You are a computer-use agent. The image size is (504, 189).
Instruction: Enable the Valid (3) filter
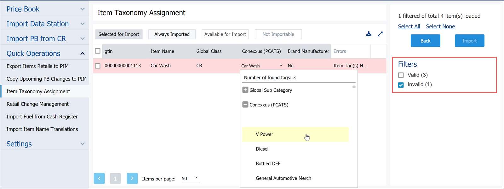point(401,75)
